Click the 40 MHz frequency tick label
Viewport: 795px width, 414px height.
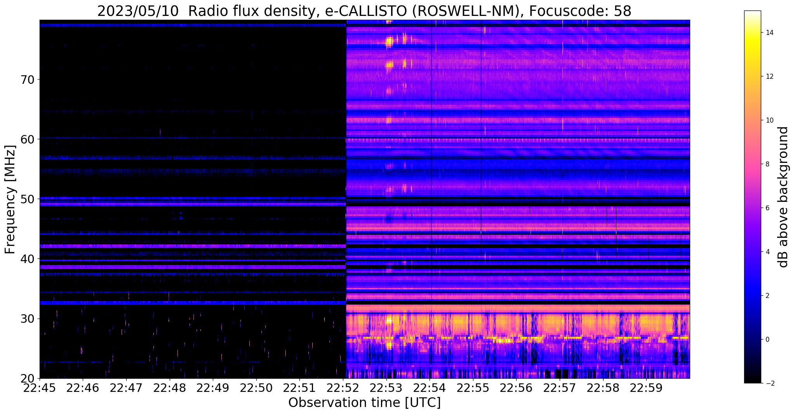27,259
